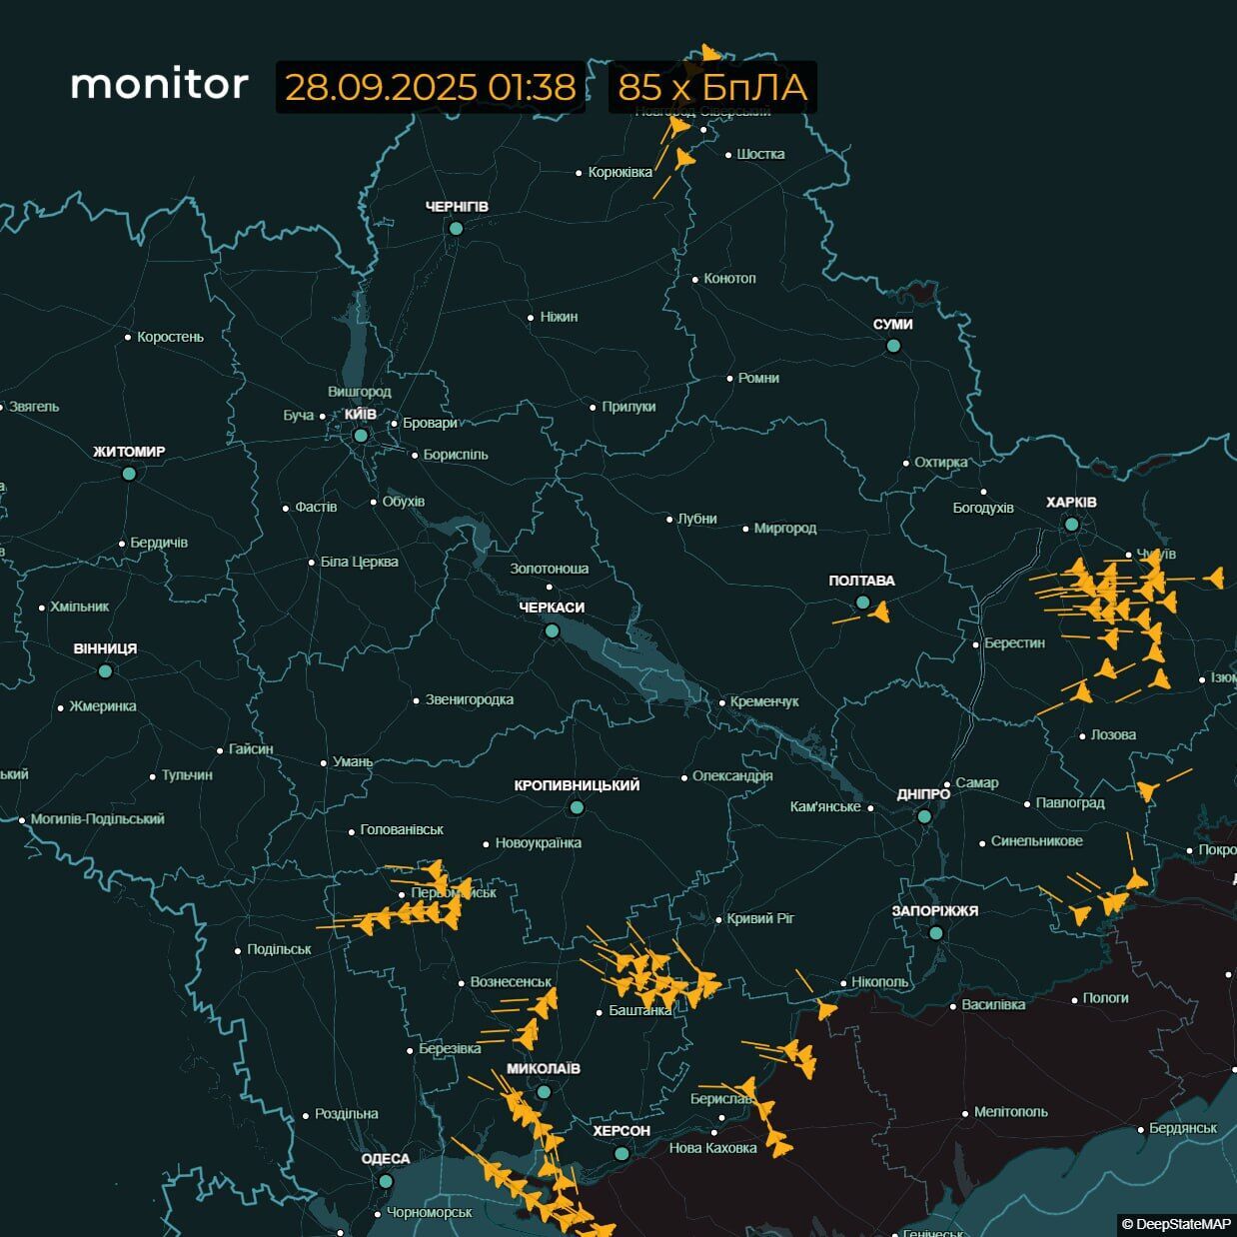Screen dimensions: 1237x1237
Task: Select the Дніпро city marker dot
Action: [924, 816]
